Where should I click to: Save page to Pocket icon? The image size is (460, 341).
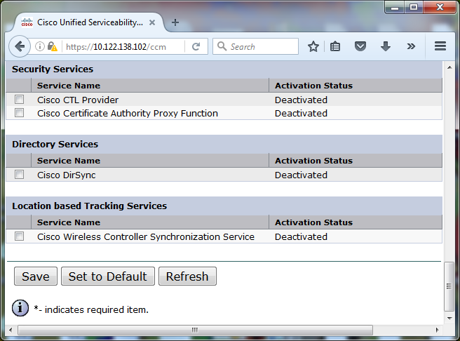360,46
